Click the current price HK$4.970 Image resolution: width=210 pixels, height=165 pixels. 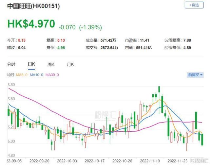[31, 24]
